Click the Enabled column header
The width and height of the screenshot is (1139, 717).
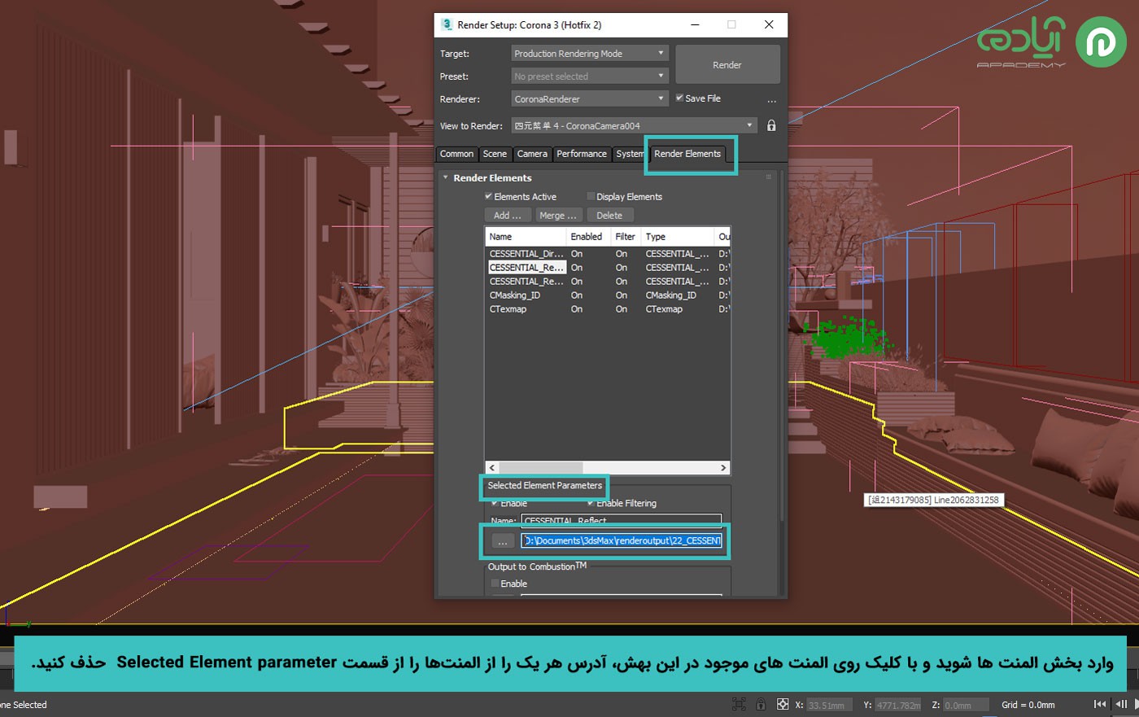click(587, 236)
